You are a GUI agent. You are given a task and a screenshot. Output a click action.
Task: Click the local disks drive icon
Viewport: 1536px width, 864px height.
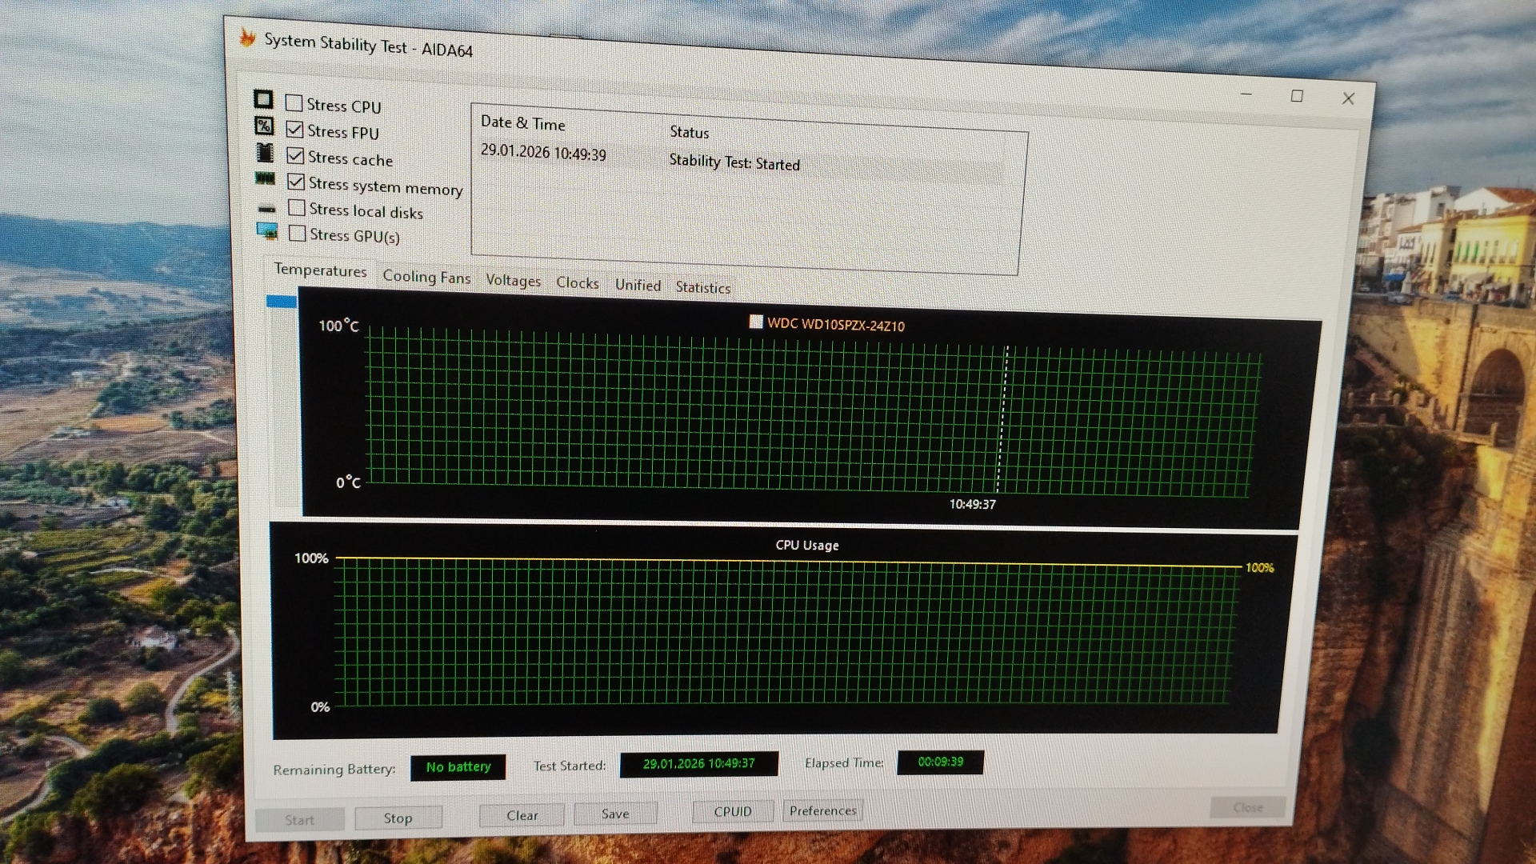click(266, 208)
